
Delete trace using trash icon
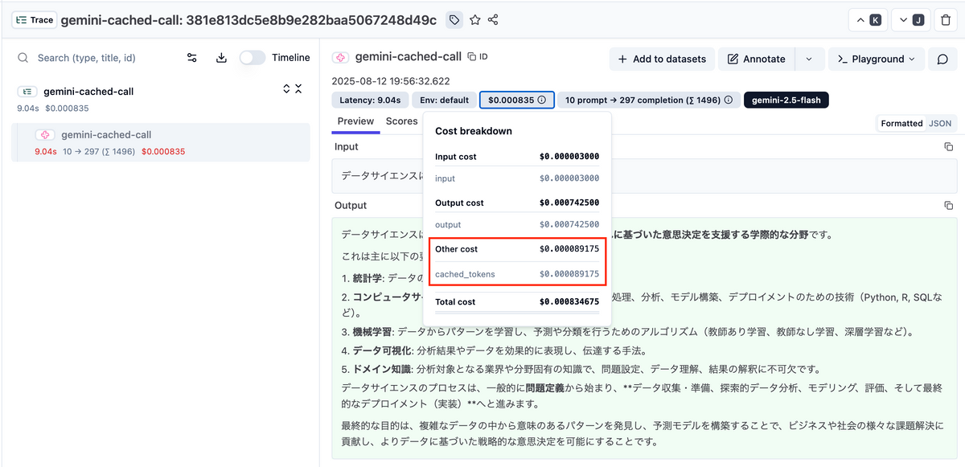coord(946,20)
